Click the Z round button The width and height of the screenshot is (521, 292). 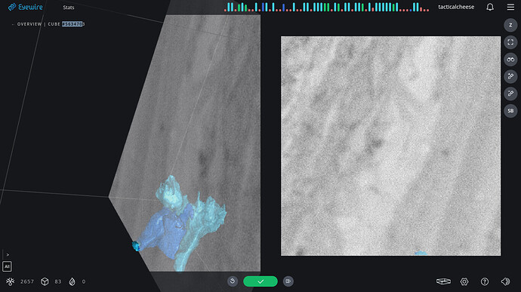510,25
